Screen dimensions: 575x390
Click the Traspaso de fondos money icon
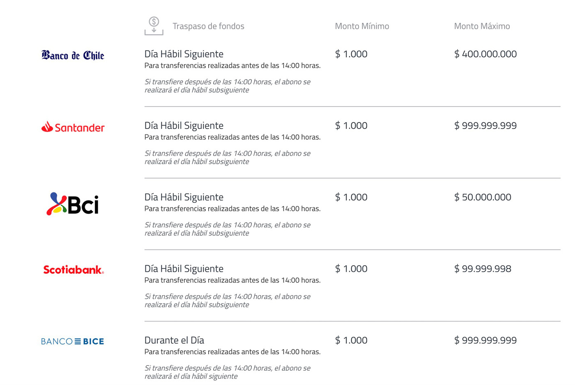pos(154,26)
